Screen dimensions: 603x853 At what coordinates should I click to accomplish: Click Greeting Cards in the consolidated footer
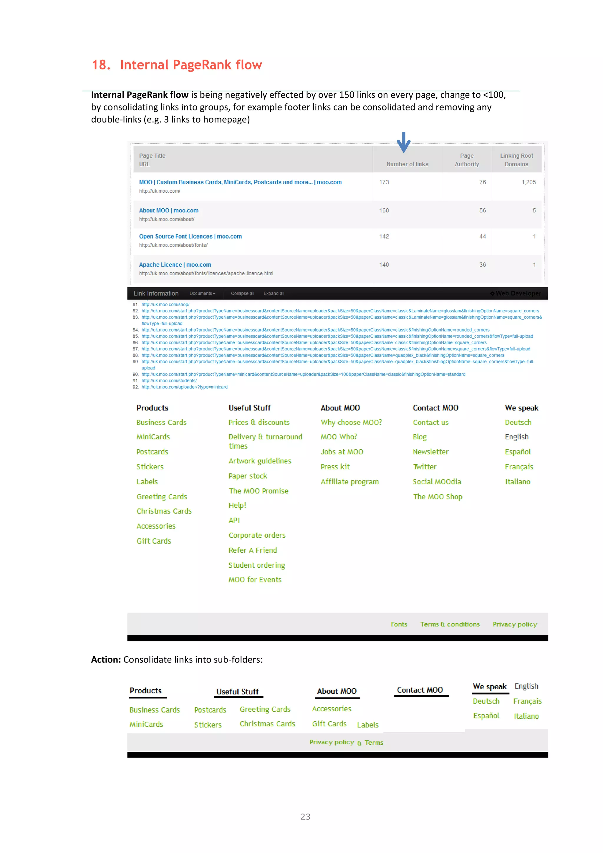coord(265,710)
